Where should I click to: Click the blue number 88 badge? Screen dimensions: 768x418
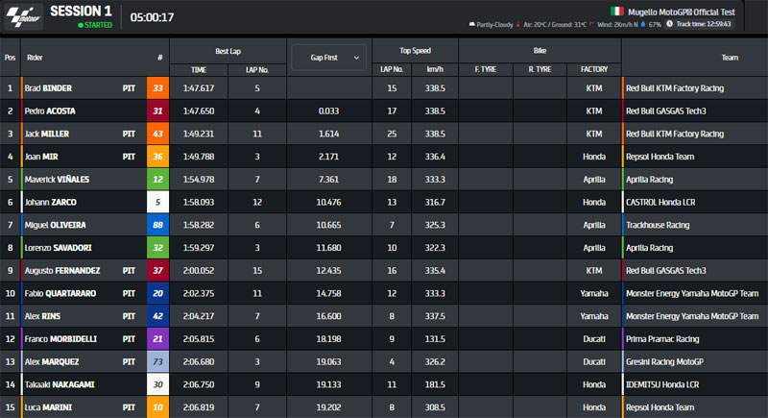(x=158, y=225)
